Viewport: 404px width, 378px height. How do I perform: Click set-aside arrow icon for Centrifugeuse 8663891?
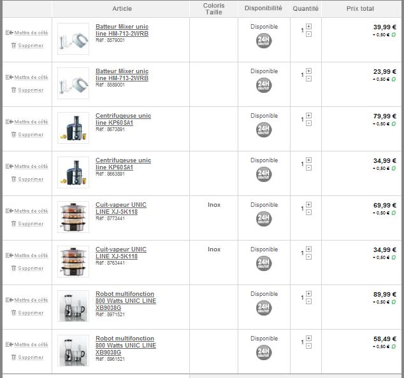(x=10, y=166)
